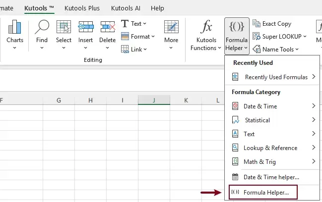Click the Lookup & Reference magnifier icon
Screen dimensions: 322x202
tap(235, 148)
